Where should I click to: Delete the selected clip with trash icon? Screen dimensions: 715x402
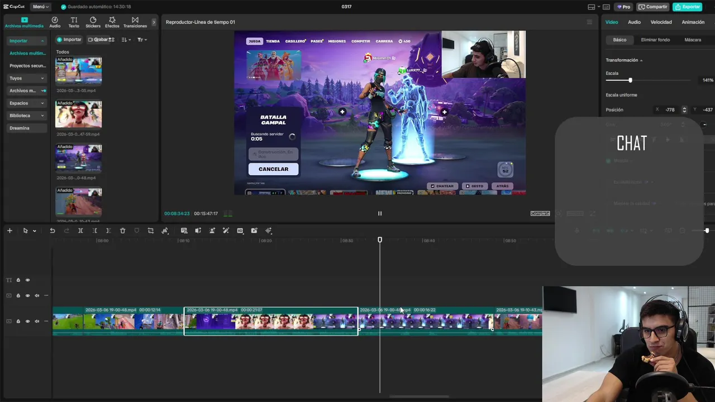[x=123, y=231]
